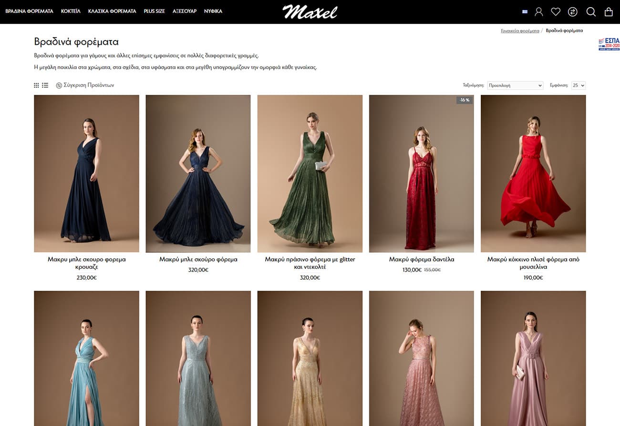This screenshot has height=426, width=620.
Task: Switch to list view icon
Action: pos(45,85)
